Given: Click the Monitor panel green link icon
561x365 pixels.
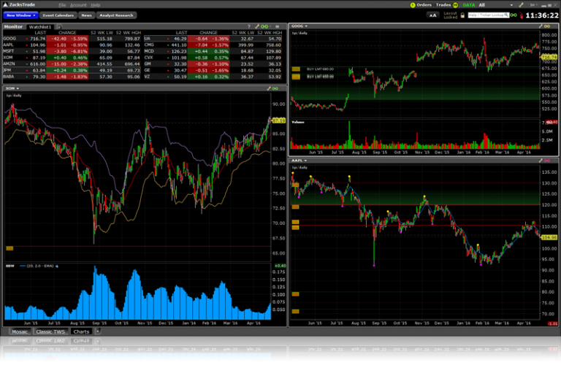Looking at the screenshot, I should tap(264, 27).
